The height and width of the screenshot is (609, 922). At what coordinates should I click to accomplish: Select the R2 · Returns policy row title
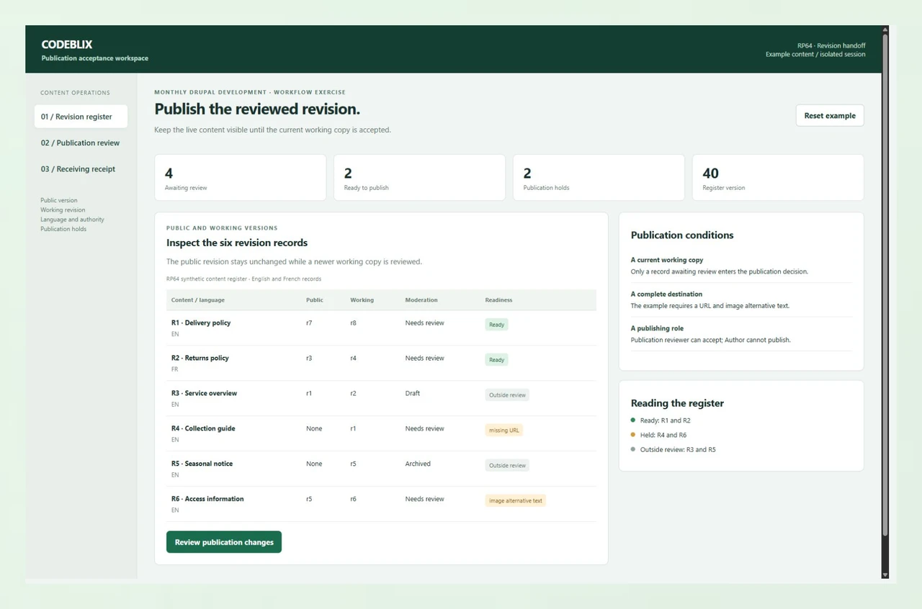(x=200, y=358)
